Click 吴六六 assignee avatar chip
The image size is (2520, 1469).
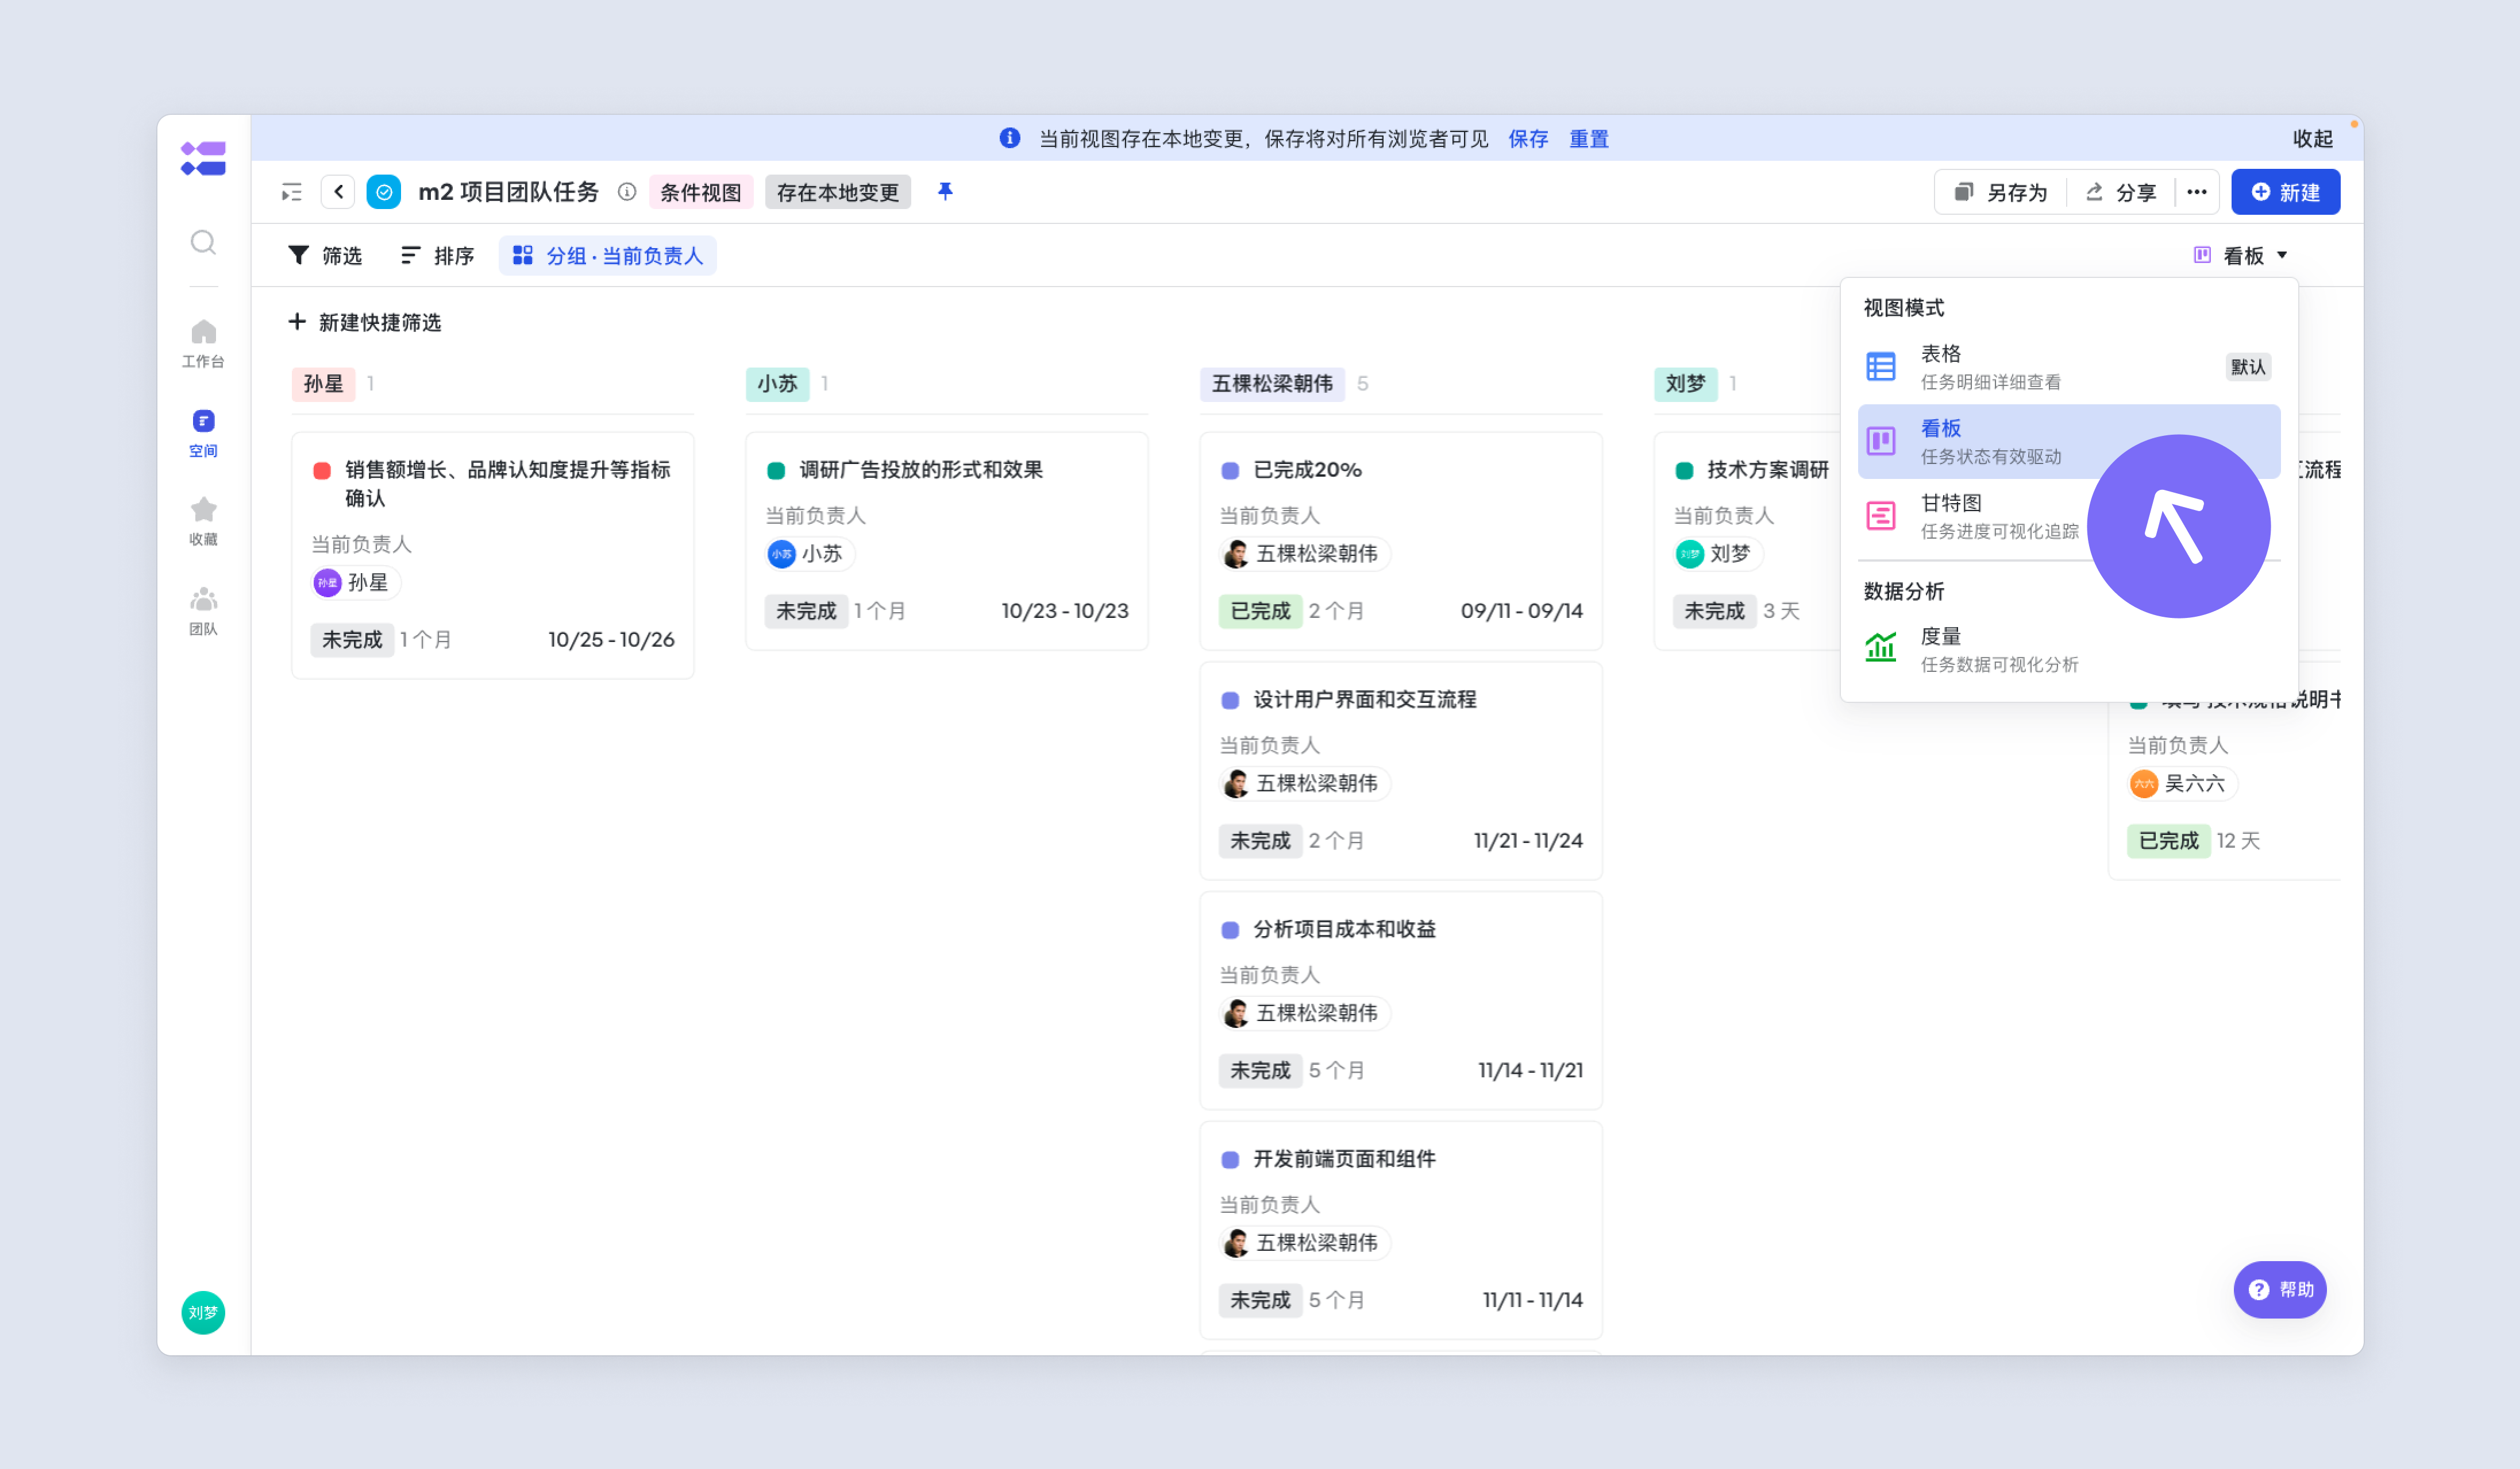(2182, 783)
